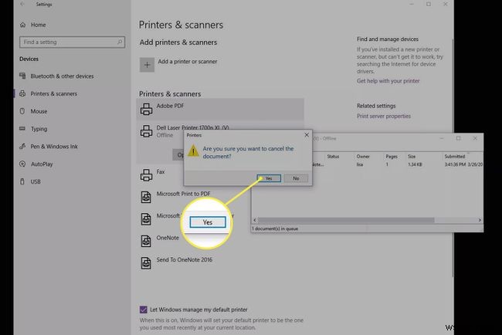The width and height of the screenshot is (502, 335).
Task: Select the Adobe PDF printer icon
Action: pyautogui.click(x=146, y=109)
